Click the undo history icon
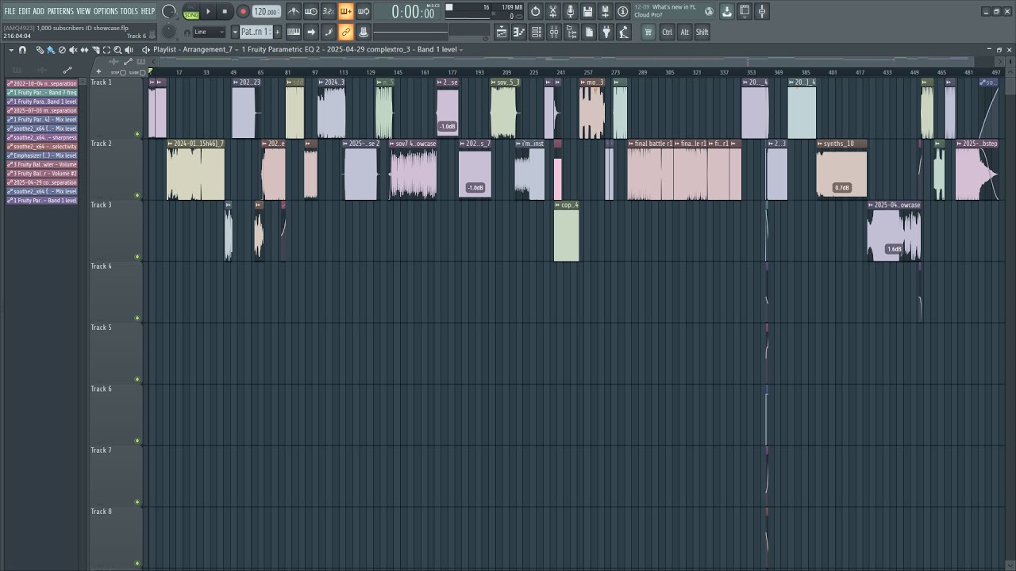 point(536,11)
